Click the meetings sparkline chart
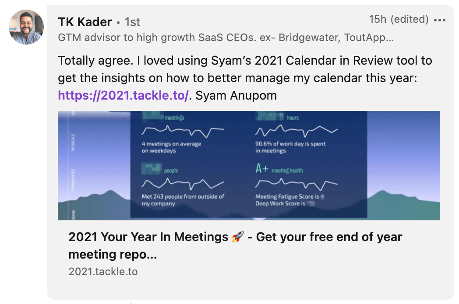459x304 pixels. pyautogui.click(x=184, y=130)
